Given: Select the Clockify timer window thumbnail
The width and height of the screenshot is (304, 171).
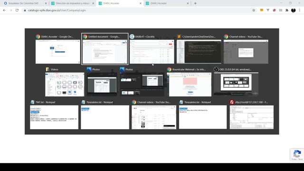Looking at the screenshot, I should coord(152,49).
